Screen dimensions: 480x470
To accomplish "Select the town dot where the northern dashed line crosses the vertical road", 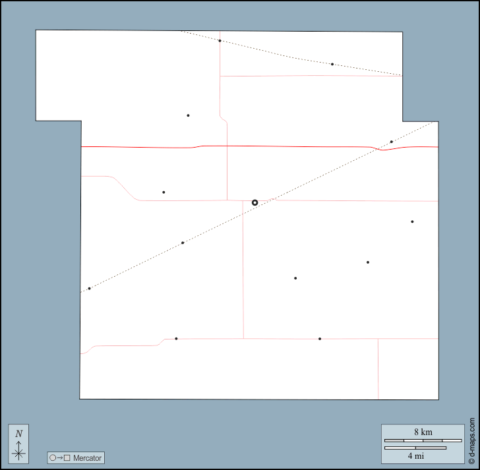I will tap(220, 41).
